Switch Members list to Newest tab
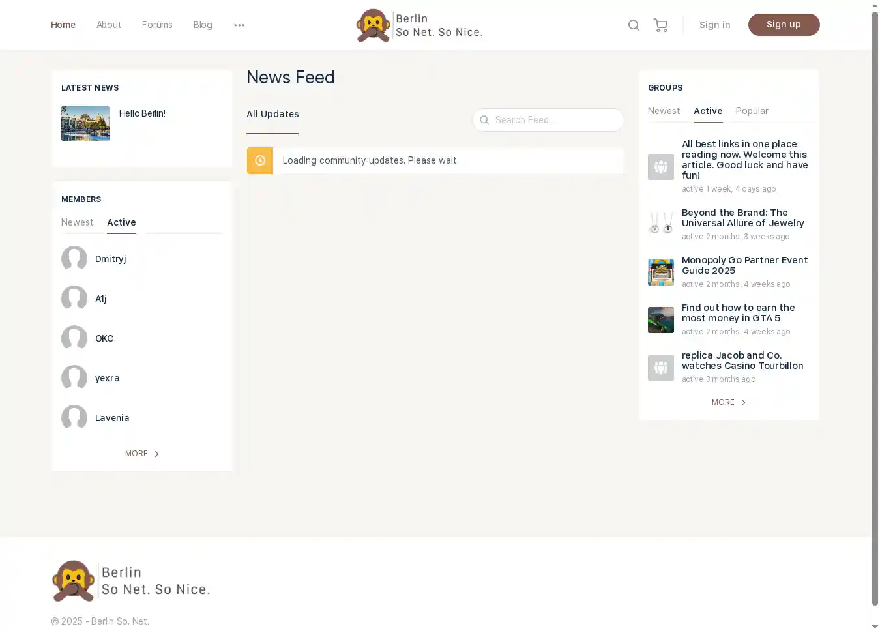 (x=77, y=222)
